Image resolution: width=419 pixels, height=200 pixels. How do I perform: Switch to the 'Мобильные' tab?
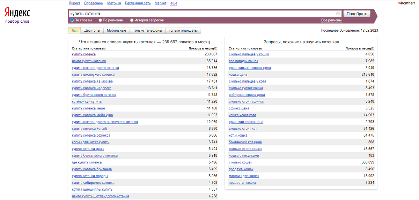116,31
